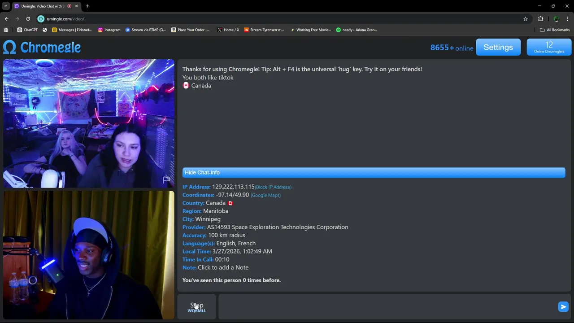574x323 pixels.
Task: Click the stranger's video feed
Action: pyautogui.click(x=89, y=123)
